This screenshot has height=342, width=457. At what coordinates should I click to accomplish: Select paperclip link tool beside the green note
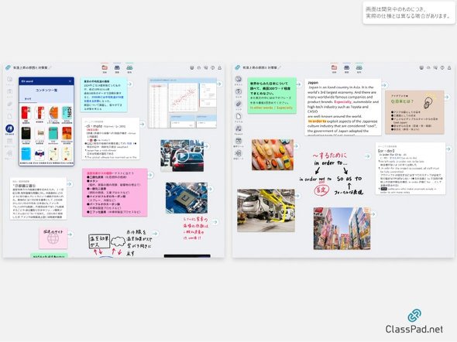click(x=239, y=104)
